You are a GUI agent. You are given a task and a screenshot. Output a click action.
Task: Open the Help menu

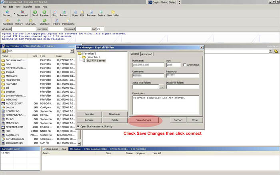pyautogui.click(x=45, y=7)
